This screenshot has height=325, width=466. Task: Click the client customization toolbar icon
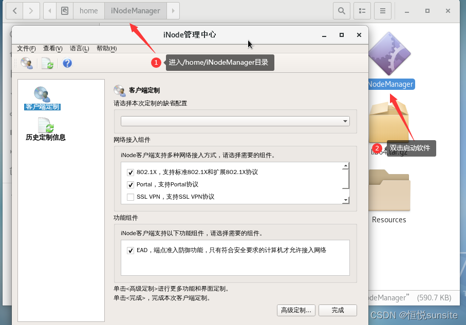[x=27, y=63]
